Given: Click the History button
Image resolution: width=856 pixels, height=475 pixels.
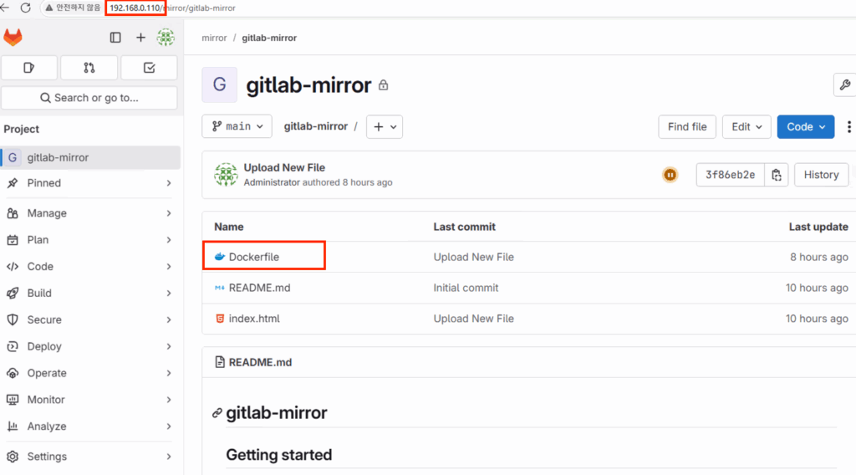Looking at the screenshot, I should 821,175.
